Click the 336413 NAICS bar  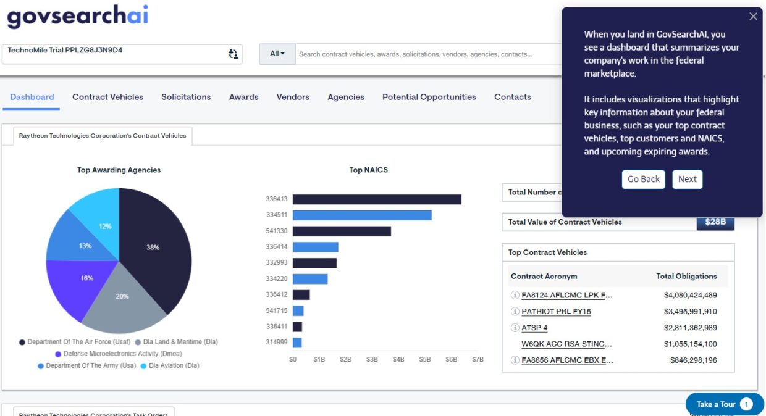377,199
